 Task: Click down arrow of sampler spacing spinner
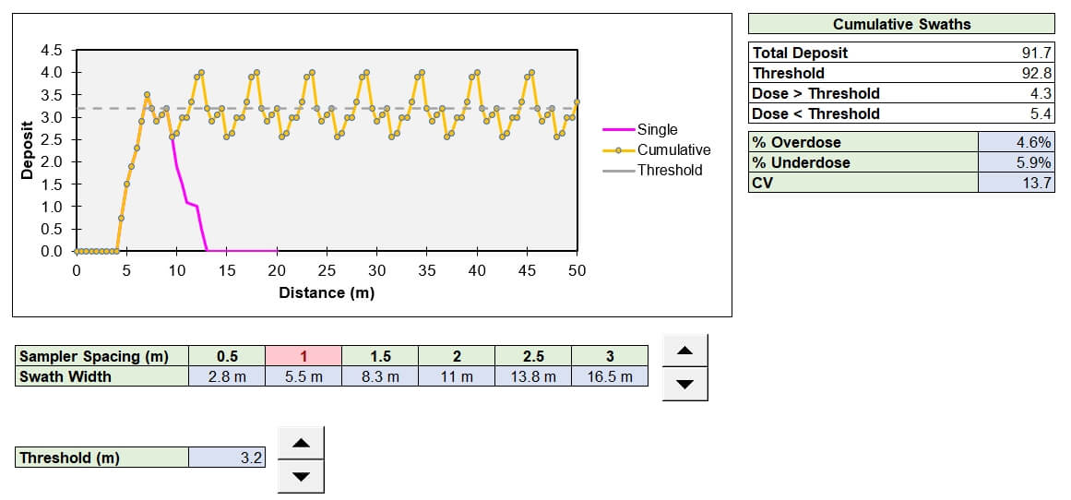pyautogui.click(x=684, y=384)
